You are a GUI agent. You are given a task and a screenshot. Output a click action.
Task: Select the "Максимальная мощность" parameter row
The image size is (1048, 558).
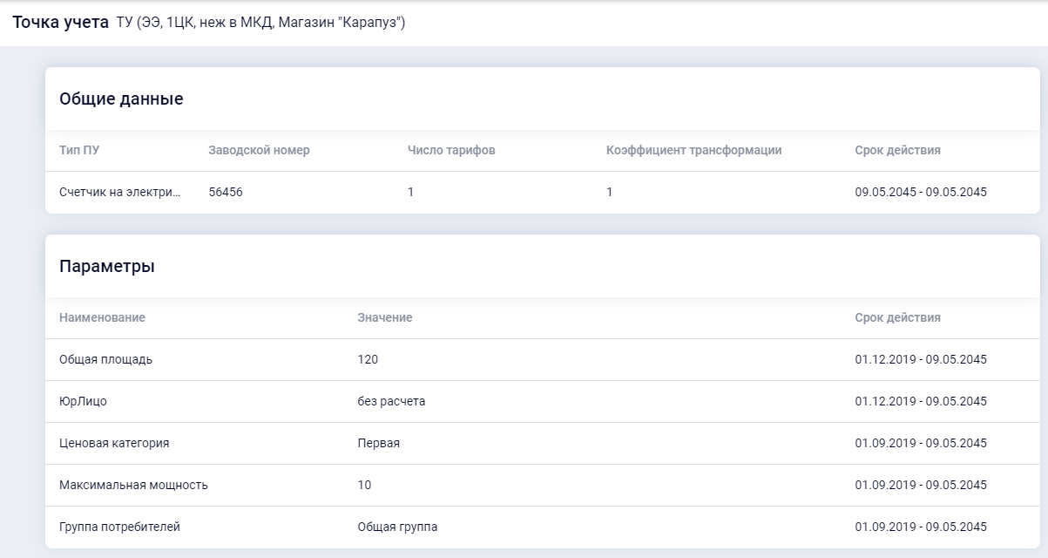[x=133, y=485]
